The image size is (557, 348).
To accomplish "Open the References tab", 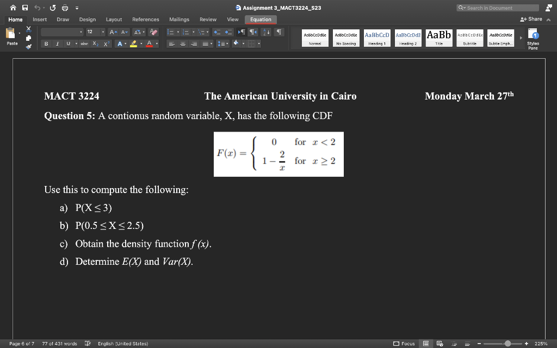I will (x=146, y=20).
